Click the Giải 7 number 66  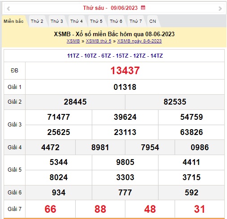tap(50, 209)
